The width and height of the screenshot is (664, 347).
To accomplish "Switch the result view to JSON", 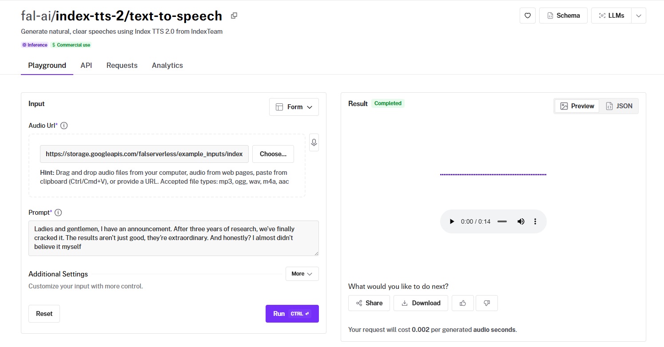I will click(619, 106).
